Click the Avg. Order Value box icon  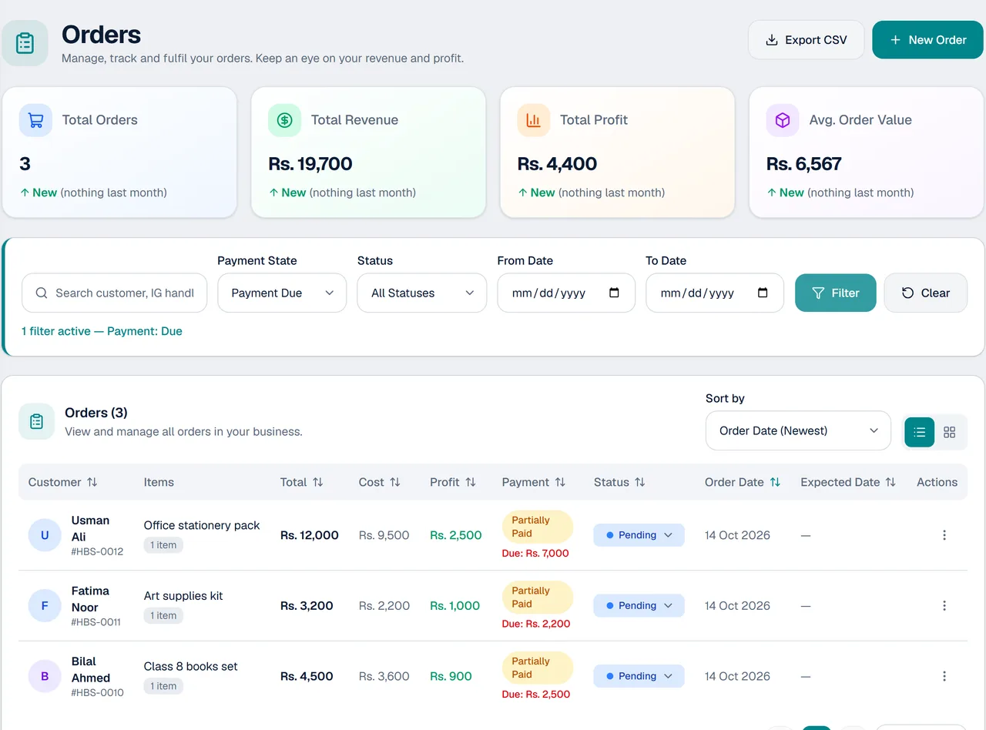click(783, 120)
